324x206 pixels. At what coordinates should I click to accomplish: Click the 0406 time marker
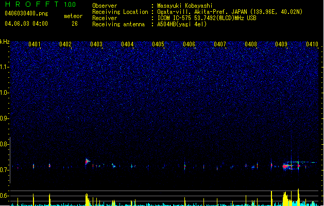coord(189,44)
